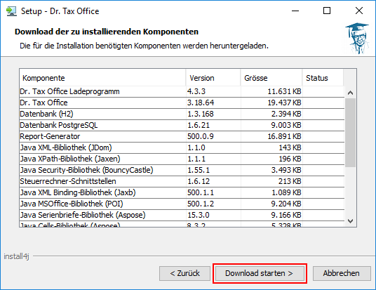Select Java Security-Bibliothek (BouncyCastle) row

pyautogui.click(x=182, y=170)
